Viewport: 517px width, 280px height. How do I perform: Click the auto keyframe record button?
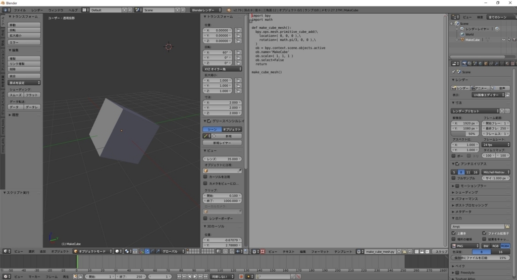point(241,276)
